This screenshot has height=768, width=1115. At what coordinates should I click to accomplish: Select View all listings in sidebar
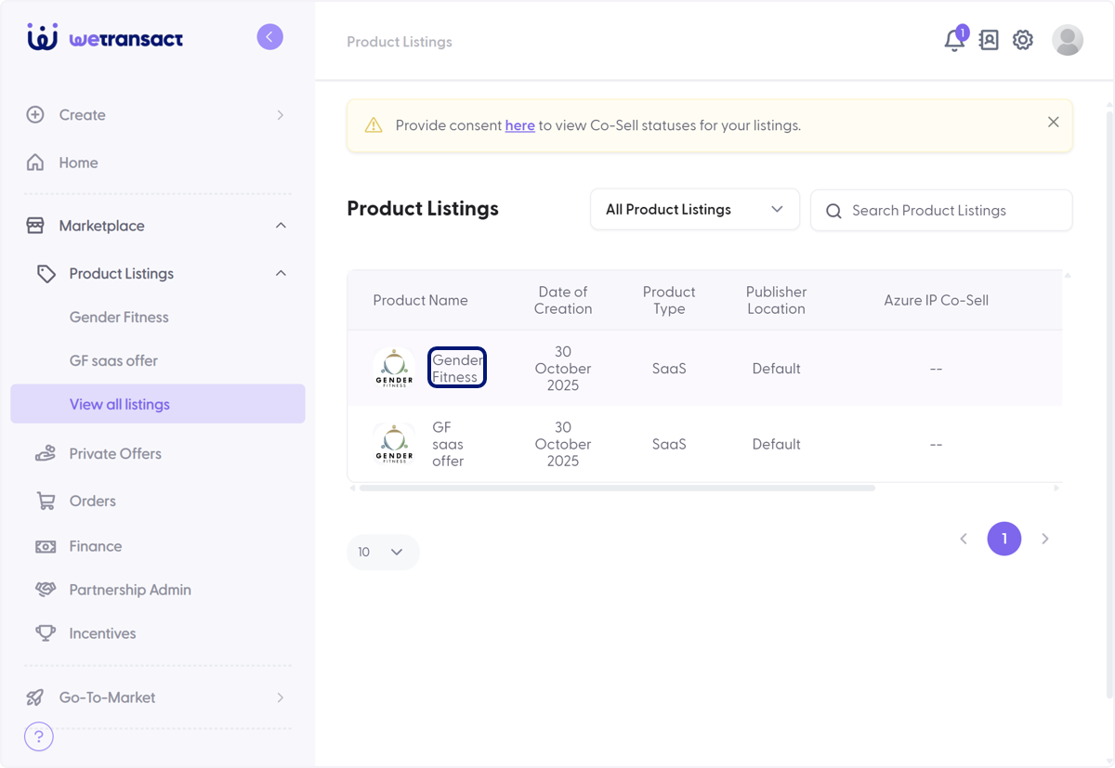(x=158, y=404)
